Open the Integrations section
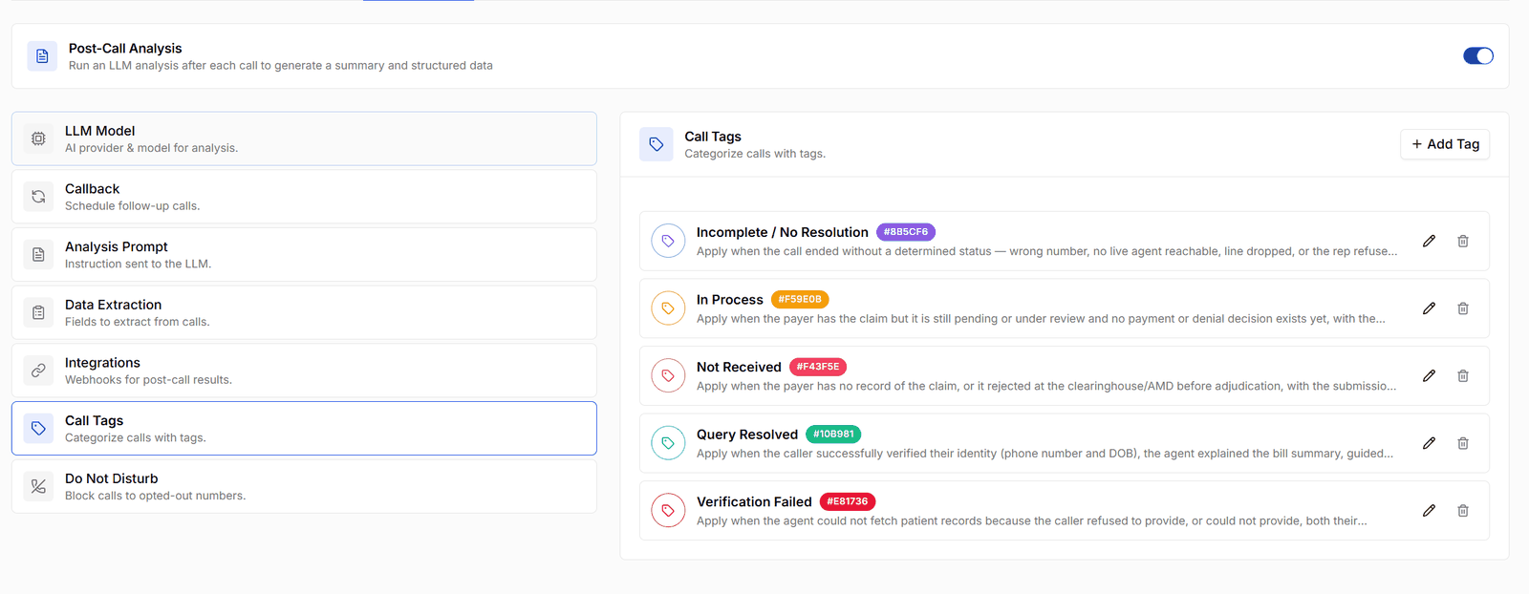Image resolution: width=1529 pixels, height=594 pixels. click(304, 371)
